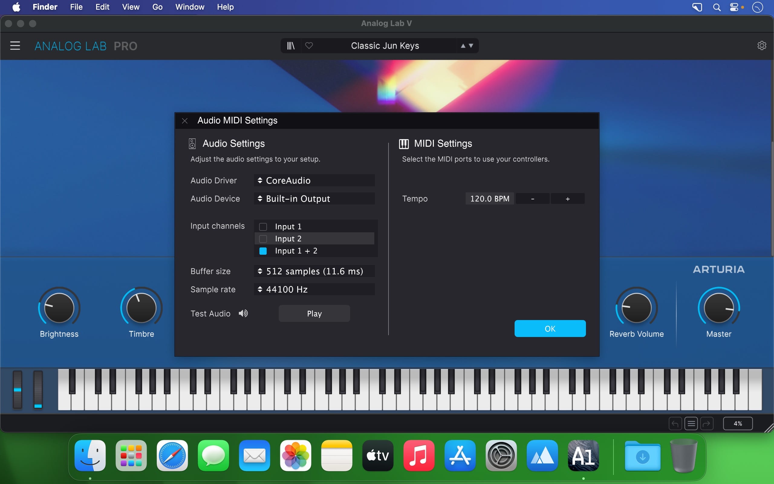Click the Arturia logo
Image resolution: width=774 pixels, height=484 pixels.
(x=719, y=269)
